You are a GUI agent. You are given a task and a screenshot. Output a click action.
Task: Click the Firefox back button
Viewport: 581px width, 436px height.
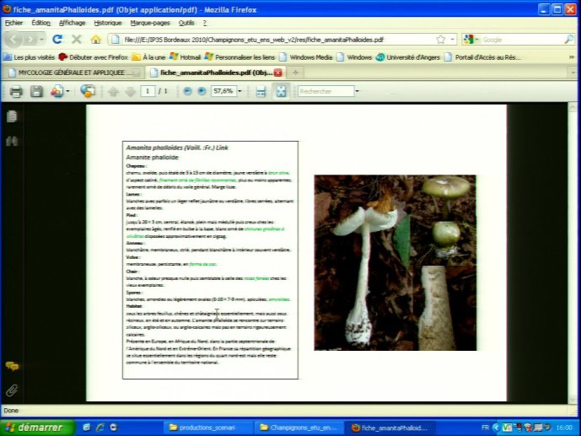[x=13, y=39]
